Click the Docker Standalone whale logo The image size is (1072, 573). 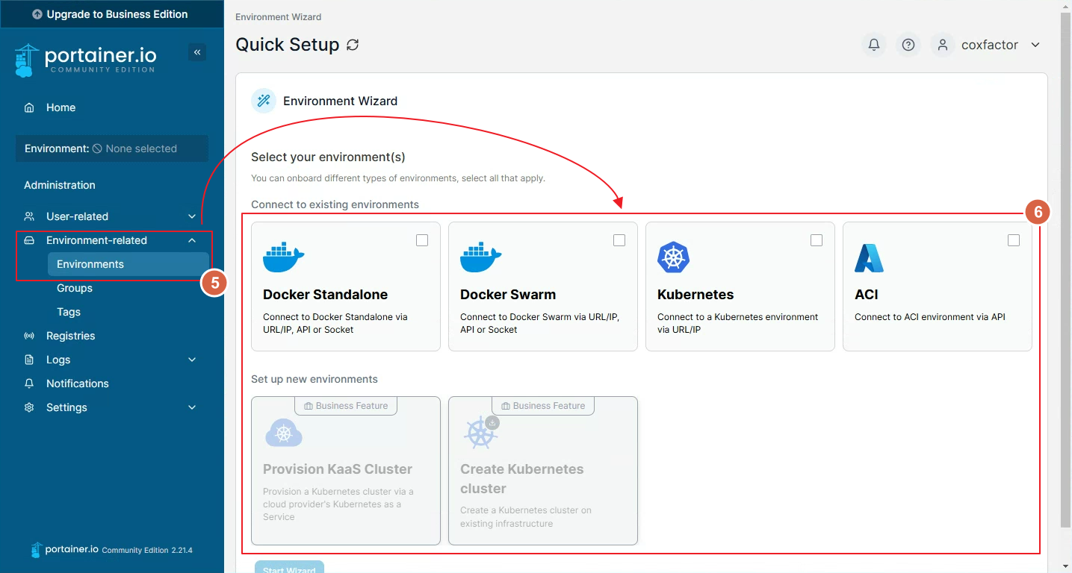pyautogui.click(x=284, y=257)
